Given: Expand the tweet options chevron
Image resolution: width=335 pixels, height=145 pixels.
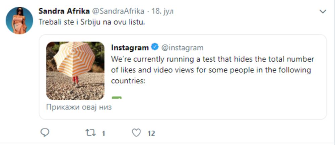Looking at the screenshot, I should (x=323, y=12).
